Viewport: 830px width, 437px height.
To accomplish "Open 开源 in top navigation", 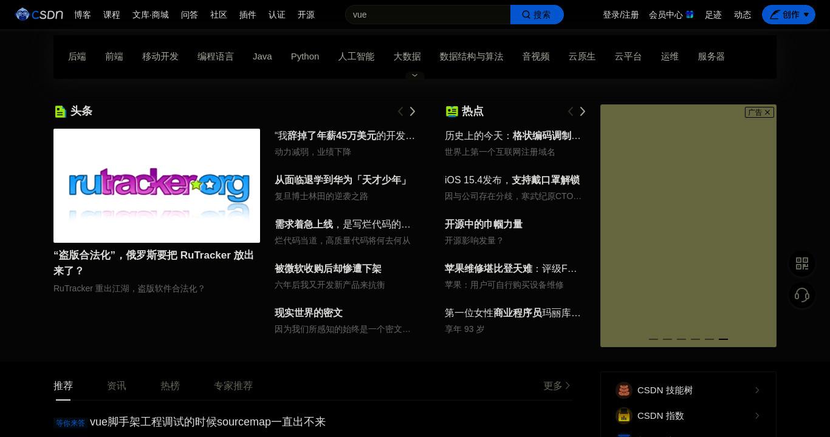I will (x=306, y=15).
